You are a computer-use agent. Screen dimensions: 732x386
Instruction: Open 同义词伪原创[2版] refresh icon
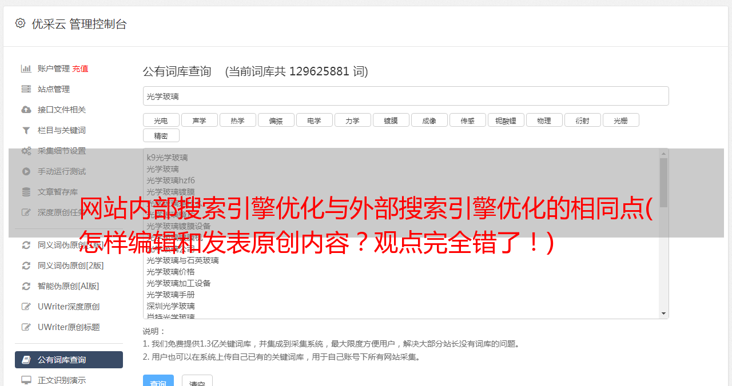(26, 266)
